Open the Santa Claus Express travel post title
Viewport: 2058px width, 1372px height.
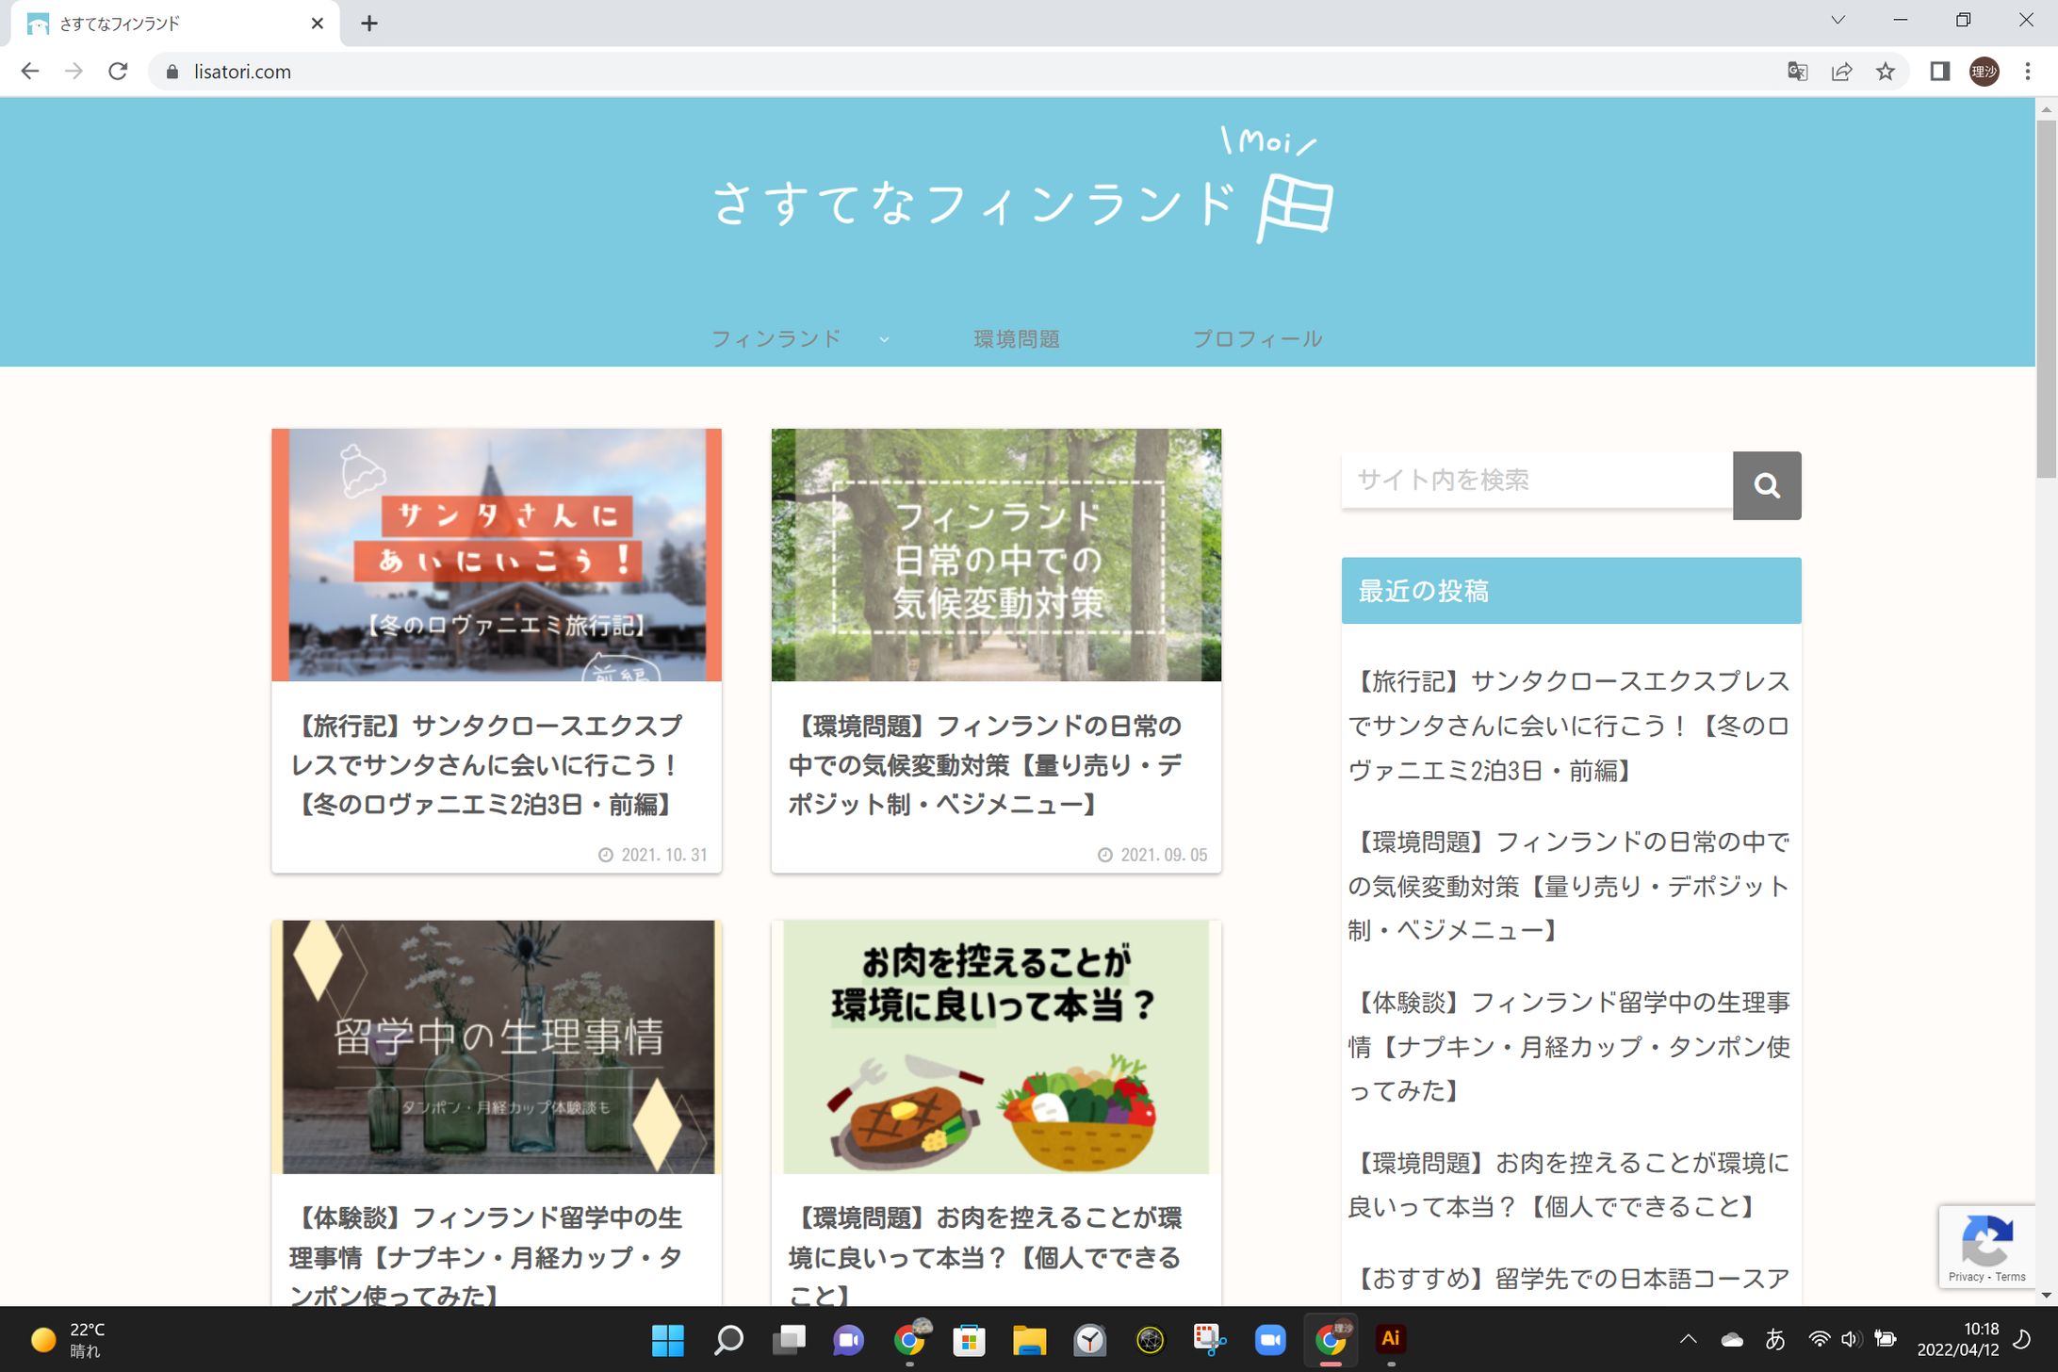pos(487,764)
